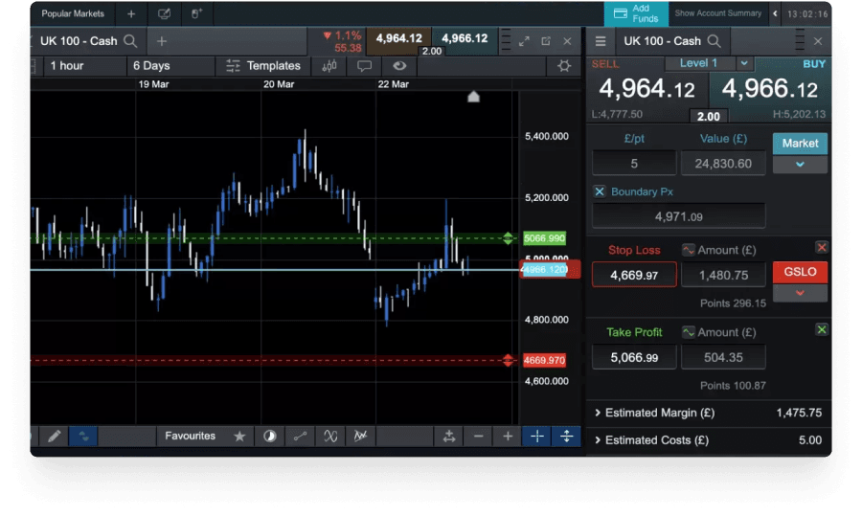Open the chart type candlestick icon
The width and height of the screenshot is (862, 516).
(330, 66)
